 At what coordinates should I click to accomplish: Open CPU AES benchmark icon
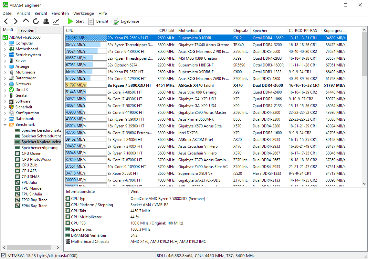pos(17,171)
